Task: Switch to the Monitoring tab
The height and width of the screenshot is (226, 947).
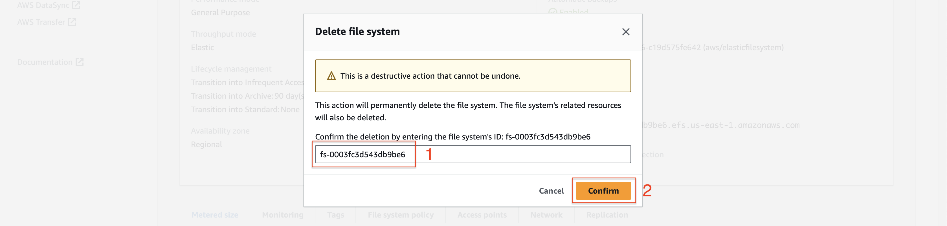Action: pyautogui.click(x=283, y=215)
